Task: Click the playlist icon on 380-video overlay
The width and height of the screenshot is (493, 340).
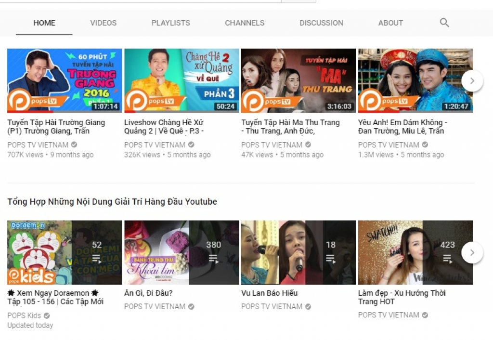Action: pos(213,259)
